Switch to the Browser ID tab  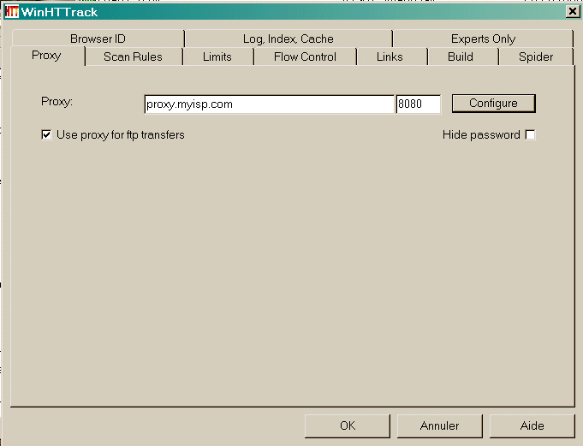98,39
